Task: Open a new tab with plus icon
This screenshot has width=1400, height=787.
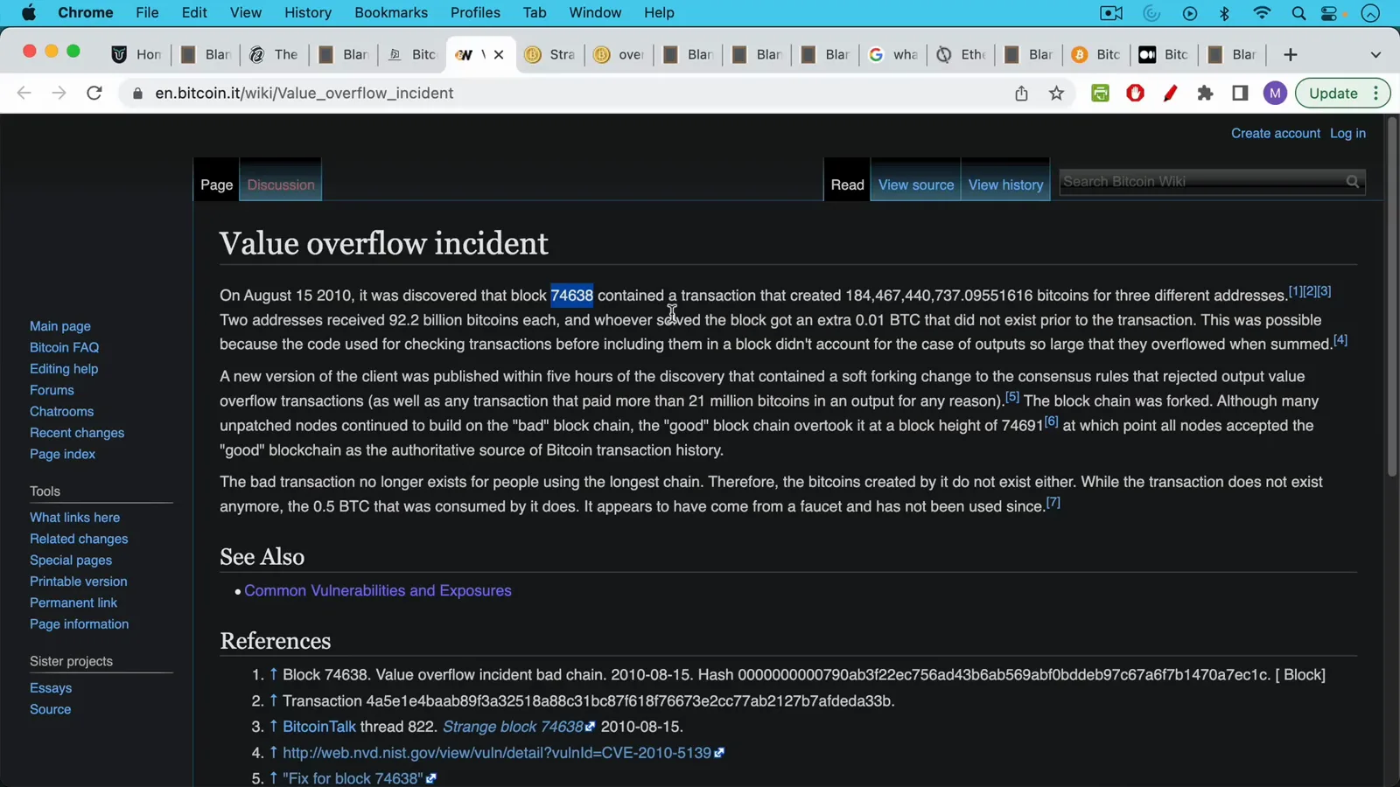Action: coord(1290,54)
